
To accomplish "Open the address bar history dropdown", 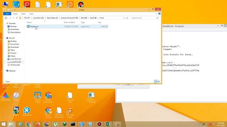I will tap(124, 18).
